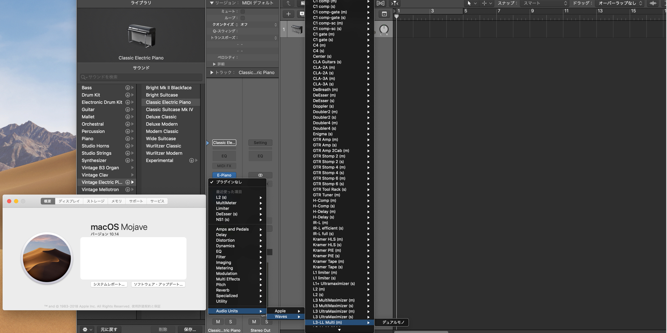Click the Classic Electric Piano track icon
The width and height of the screenshot is (667, 333).
[297, 30]
